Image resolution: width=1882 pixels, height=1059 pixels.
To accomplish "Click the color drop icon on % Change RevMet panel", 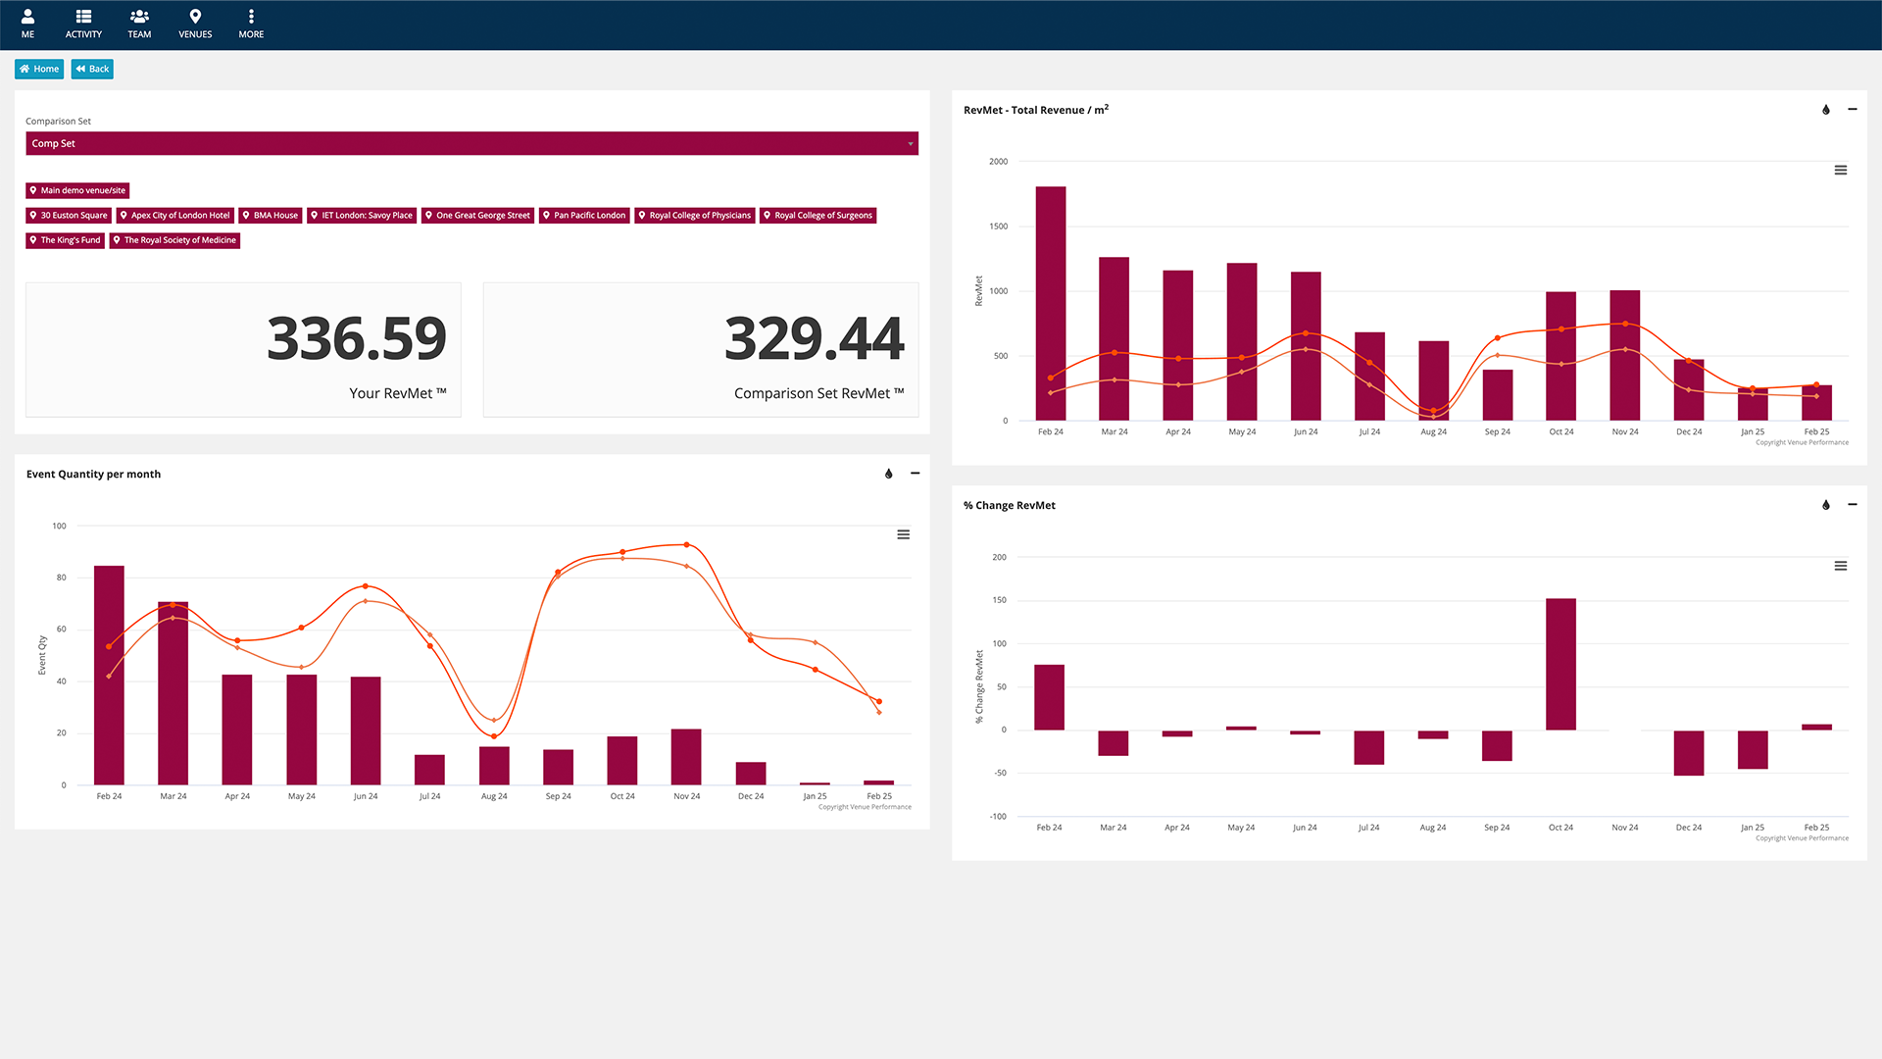I will tap(1826, 505).
